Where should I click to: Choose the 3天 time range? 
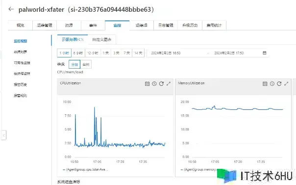point(117,53)
